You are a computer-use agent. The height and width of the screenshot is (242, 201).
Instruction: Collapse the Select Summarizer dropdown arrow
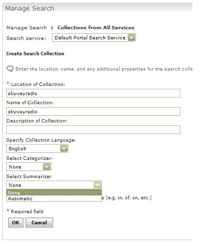pos(98,185)
